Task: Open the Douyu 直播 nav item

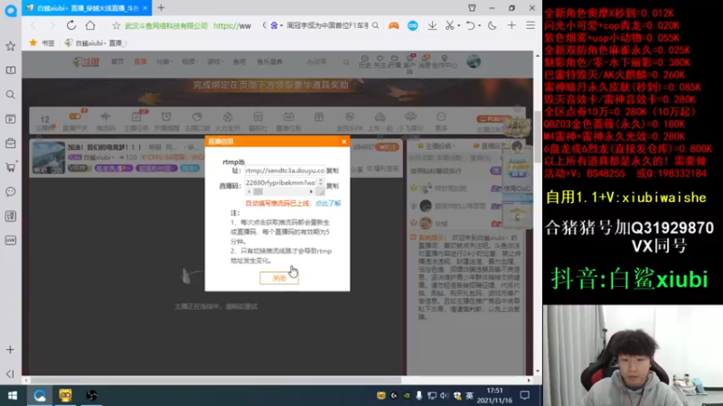Action: tap(140, 61)
